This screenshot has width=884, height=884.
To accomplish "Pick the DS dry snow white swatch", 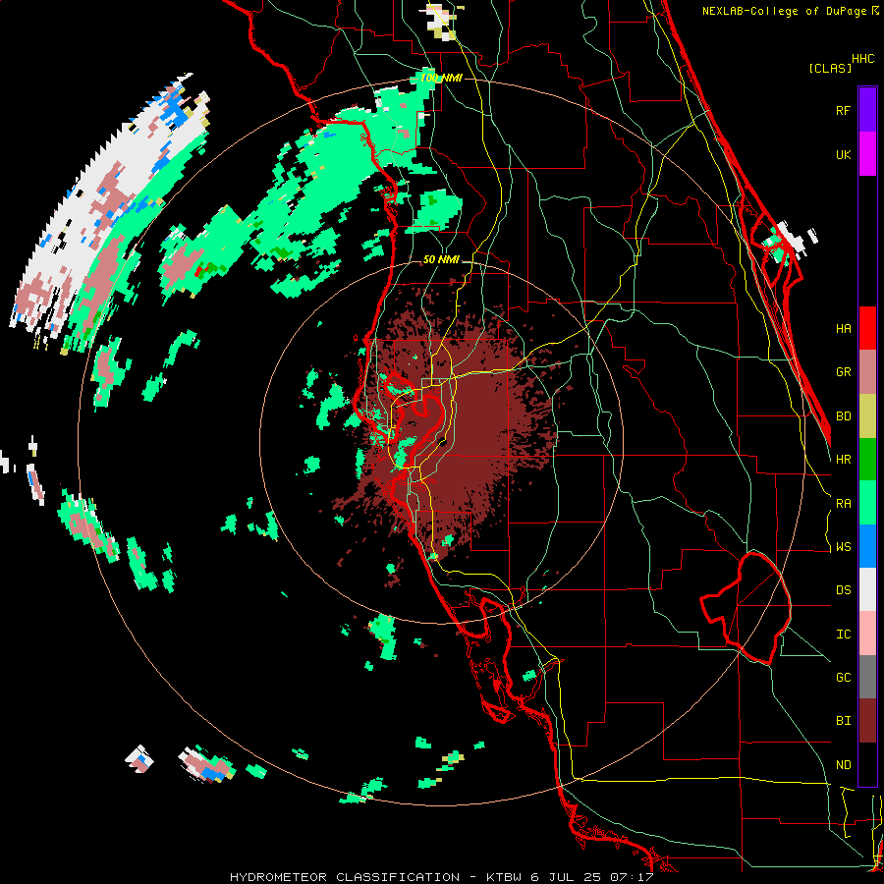I will [867, 589].
